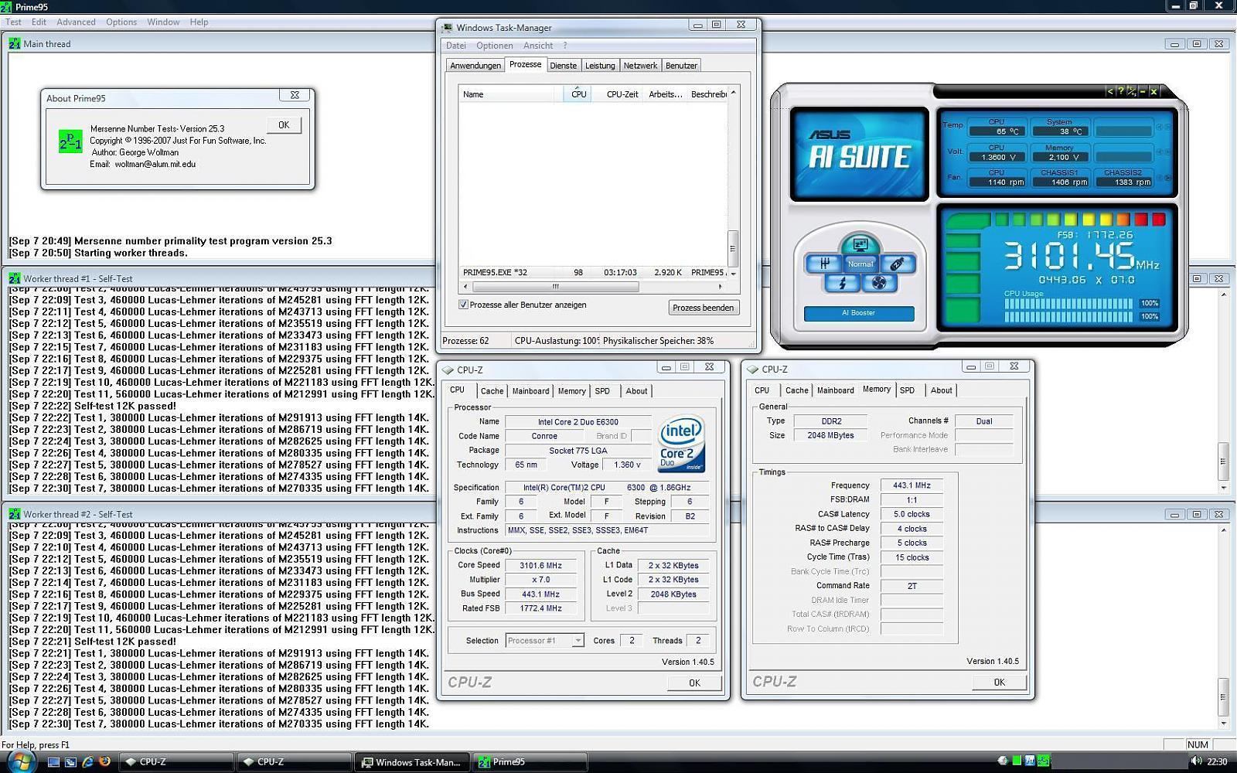The image size is (1237, 773).
Task: Open the volume speaker icon in tray
Action: coord(1196,761)
